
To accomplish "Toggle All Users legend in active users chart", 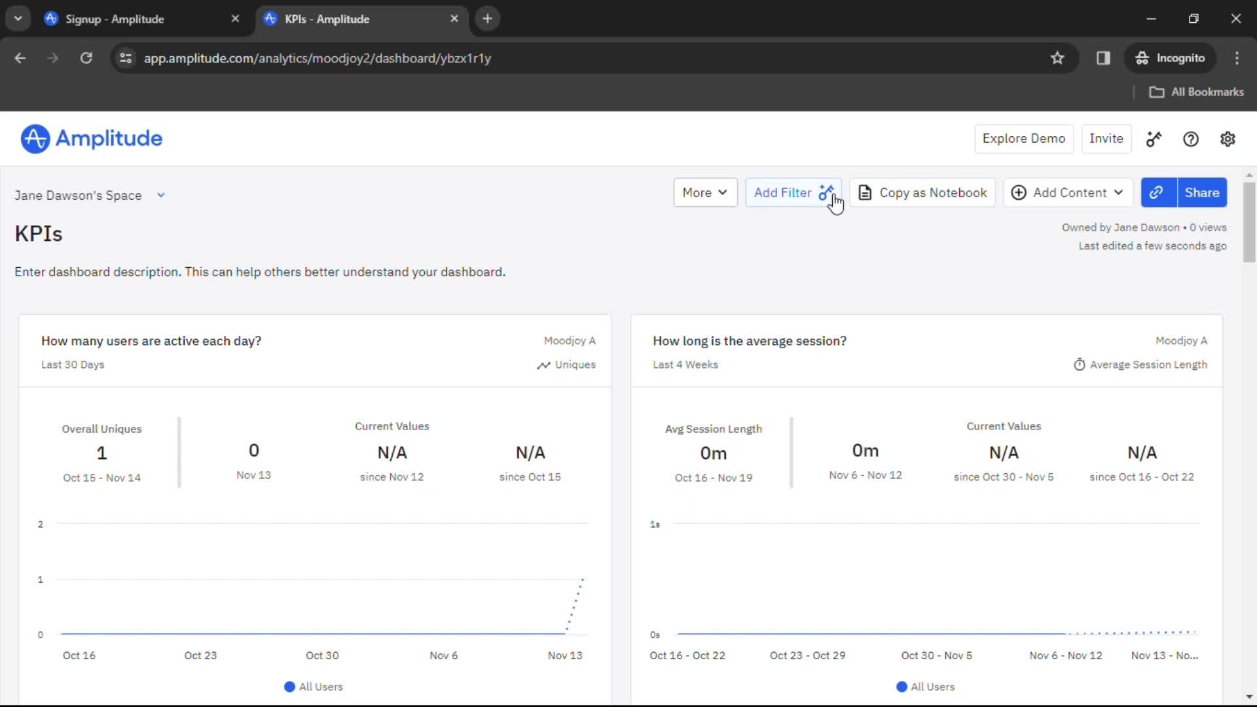I will tap(314, 687).
